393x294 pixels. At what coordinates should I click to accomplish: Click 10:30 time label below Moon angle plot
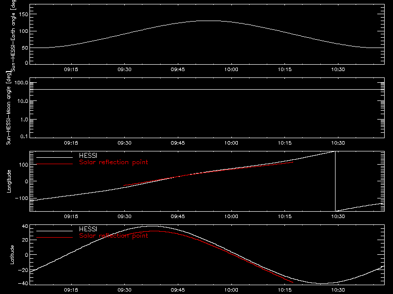[338, 143]
